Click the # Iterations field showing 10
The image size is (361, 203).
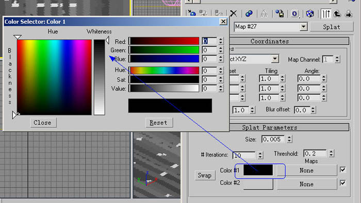[244, 156]
